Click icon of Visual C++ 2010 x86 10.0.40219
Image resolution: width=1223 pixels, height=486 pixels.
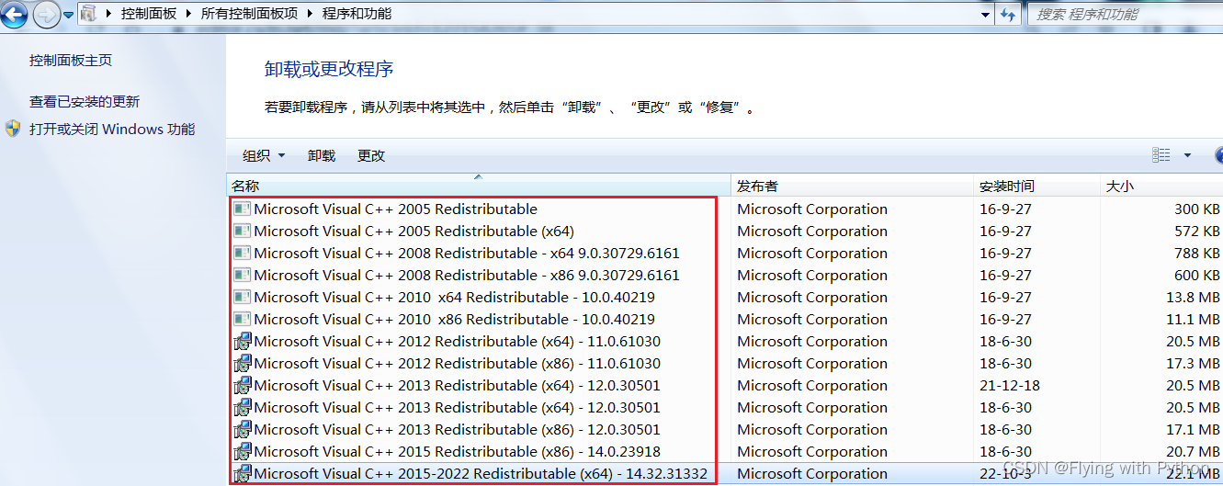pos(242,319)
